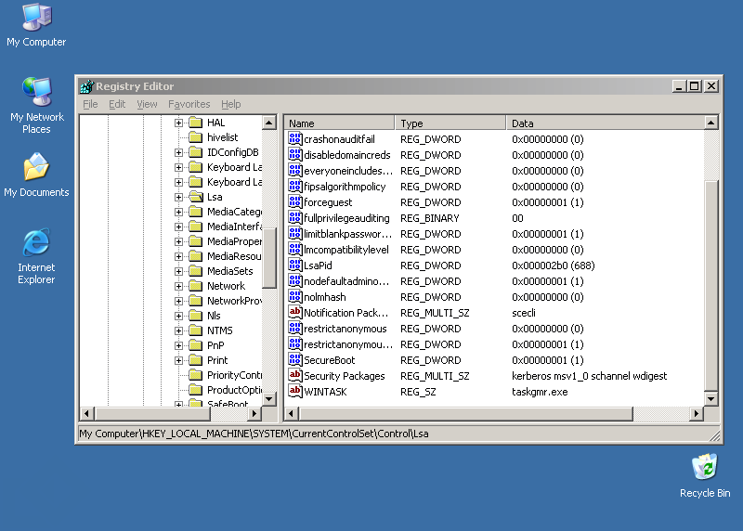Expand the MediaSets tree node
This screenshot has width=743, height=531.
click(x=178, y=271)
